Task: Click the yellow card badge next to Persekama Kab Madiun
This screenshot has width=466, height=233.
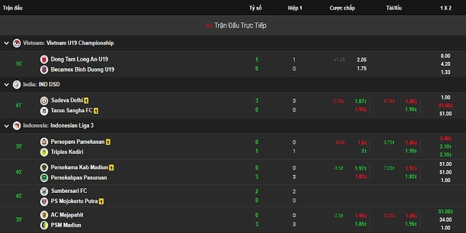Action: (111, 168)
